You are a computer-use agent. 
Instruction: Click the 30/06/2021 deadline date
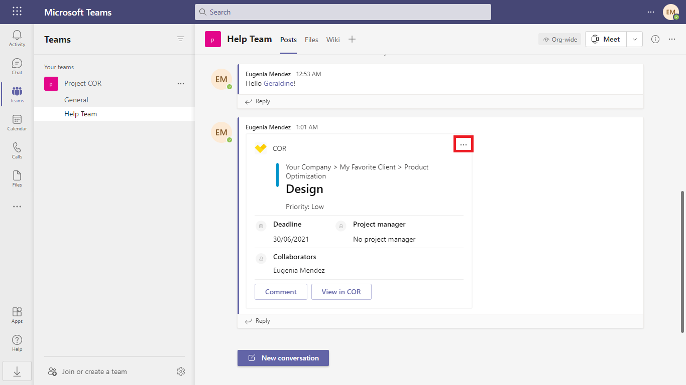pos(291,239)
